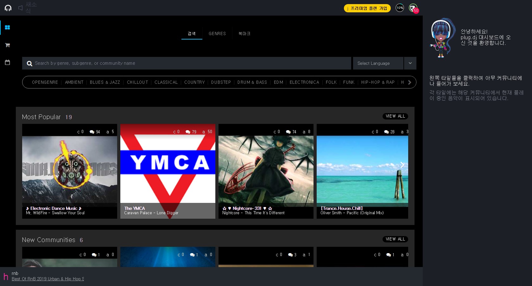
Task: Open the events calendar icon in sidebar
Action: pyautogui.click(x=8, y=62)
